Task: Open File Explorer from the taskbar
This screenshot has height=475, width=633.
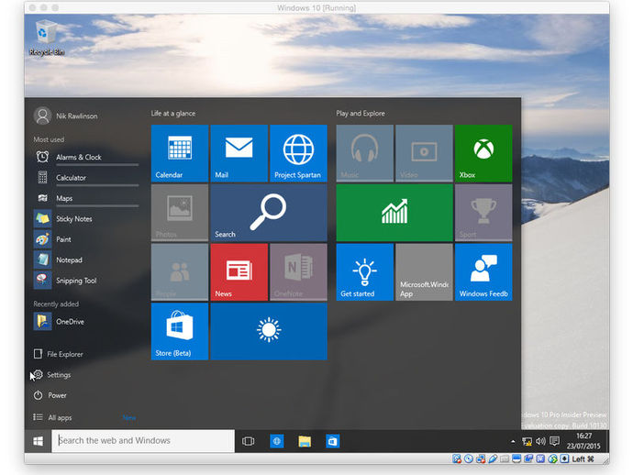Action: pos(305,441)
